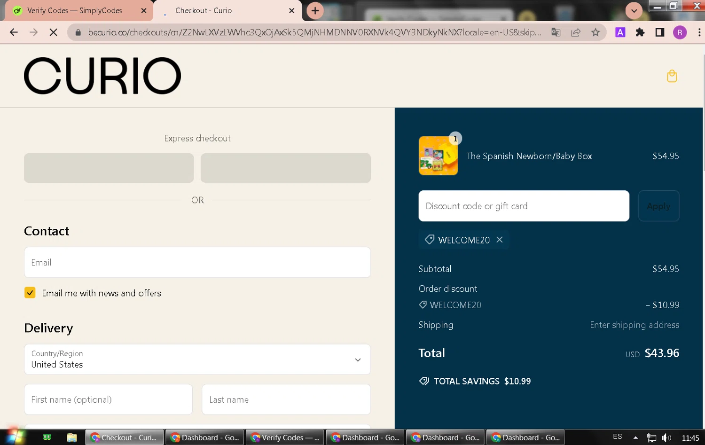Screen dimensions: 705x445
Task: Click the $43.96 total amount
Action: 662,353
